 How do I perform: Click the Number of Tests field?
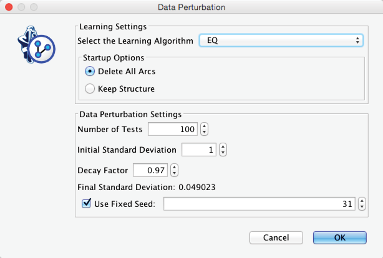pyautogui.click(x=173, y=130)
